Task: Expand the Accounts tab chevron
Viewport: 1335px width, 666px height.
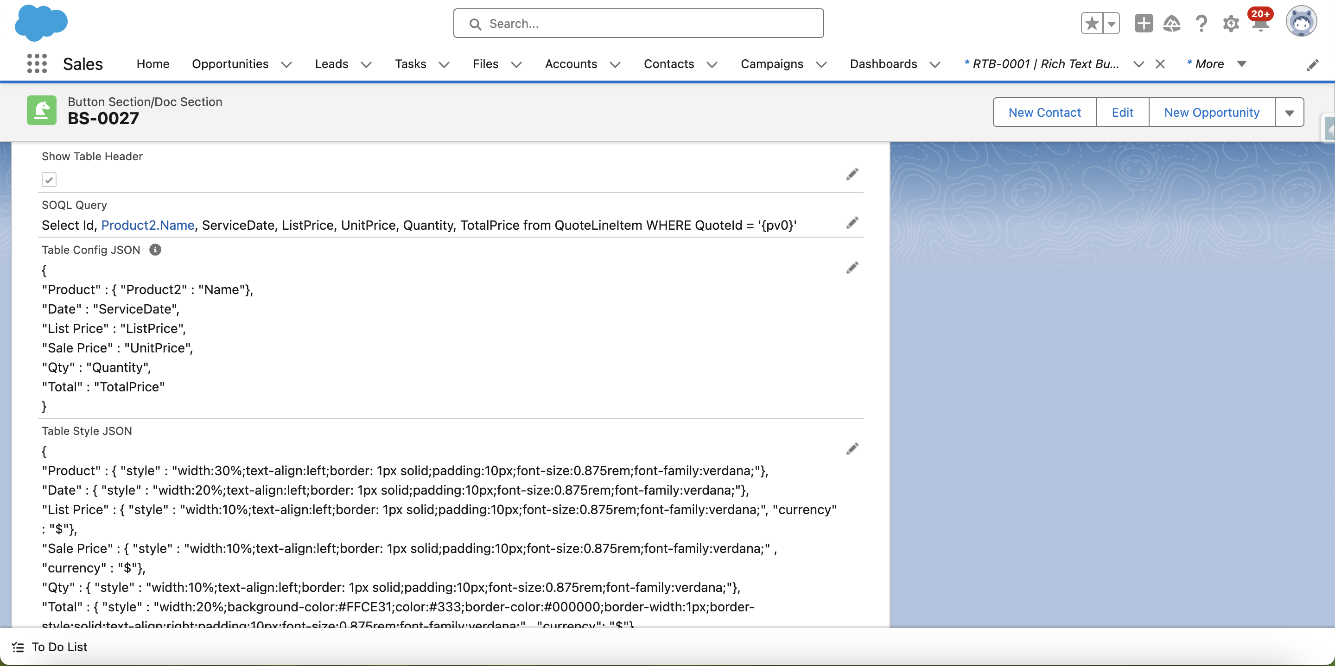Action: point(615,64)
